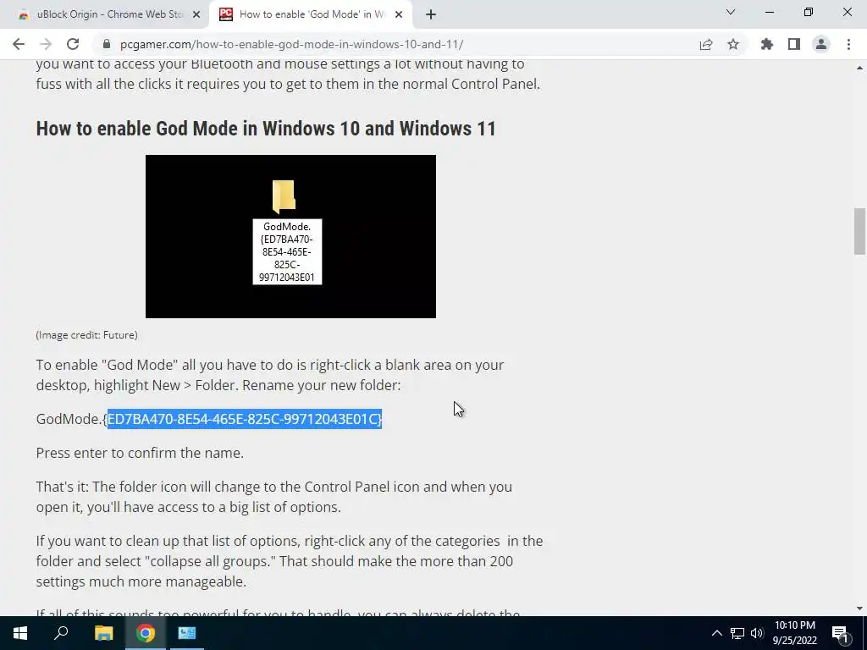Image resolution: width=867 pixels, height=650 pixels.
Task: Open the Chrome profile avatar
Action: (x=821, y=44)
